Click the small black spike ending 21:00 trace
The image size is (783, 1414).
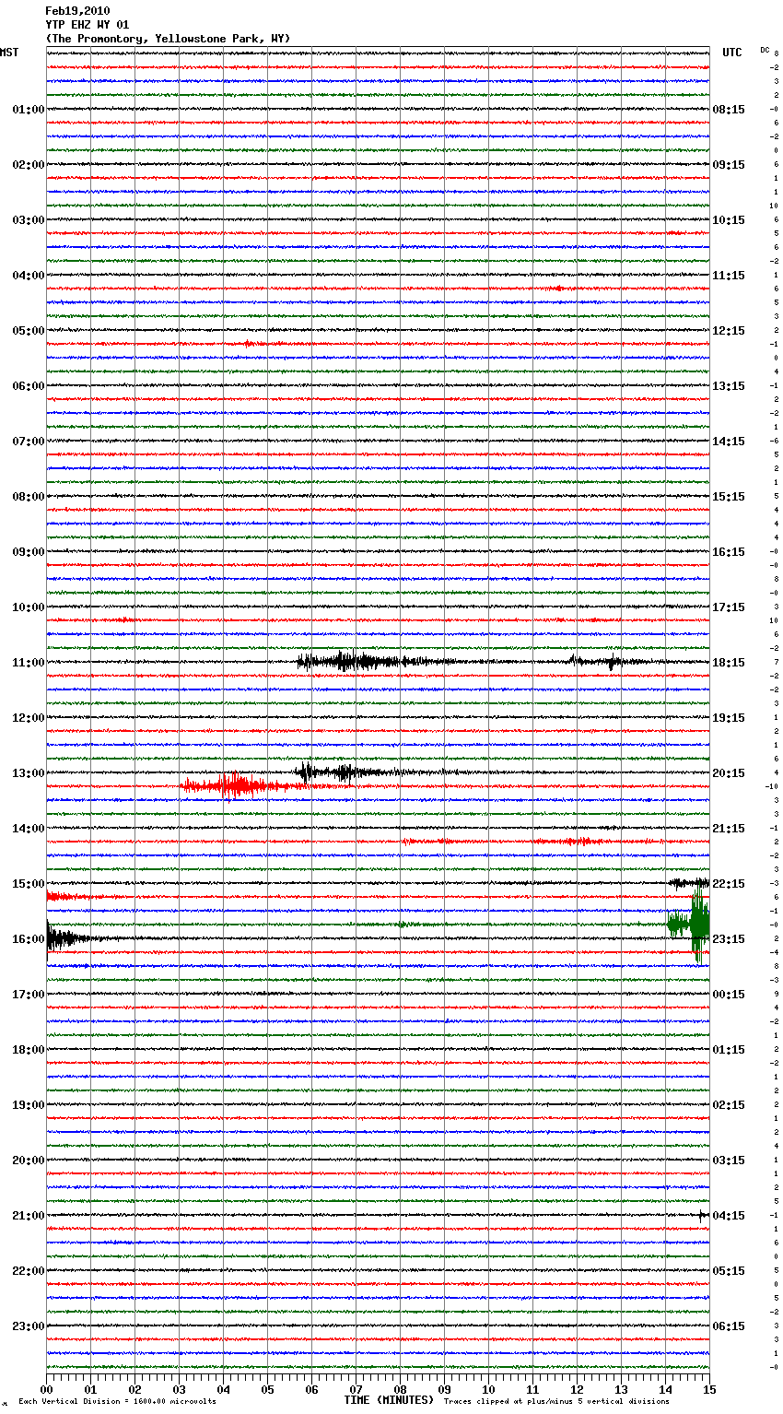pos(703,1215)
